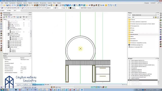Viewport: 162px width, 91px height.
Task: Select history entry Копирование
Action: point(134,68)
